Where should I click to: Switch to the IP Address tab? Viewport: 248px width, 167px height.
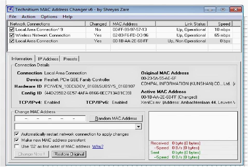48,59
